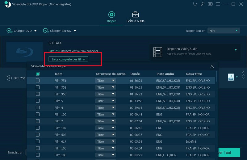247x160 pixels.
Task: Click the Blu-ray disc thumbnail
Action: coord(25,52)
